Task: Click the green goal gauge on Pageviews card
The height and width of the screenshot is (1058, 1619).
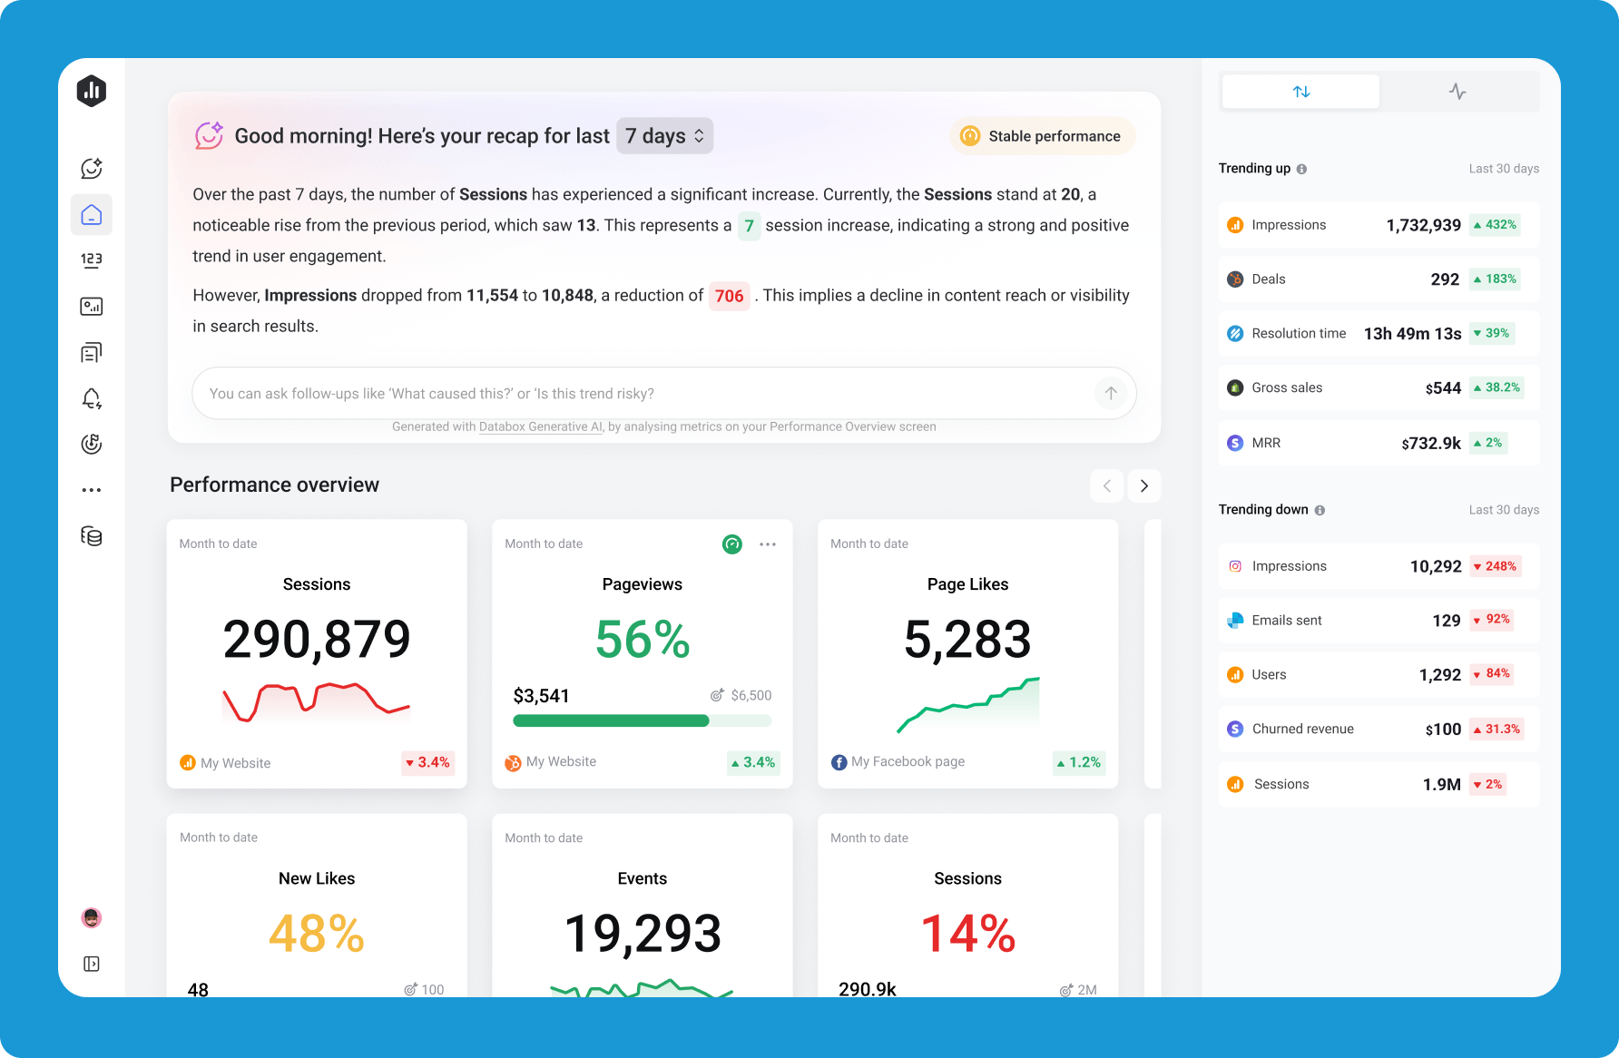Action: [732, 544]
